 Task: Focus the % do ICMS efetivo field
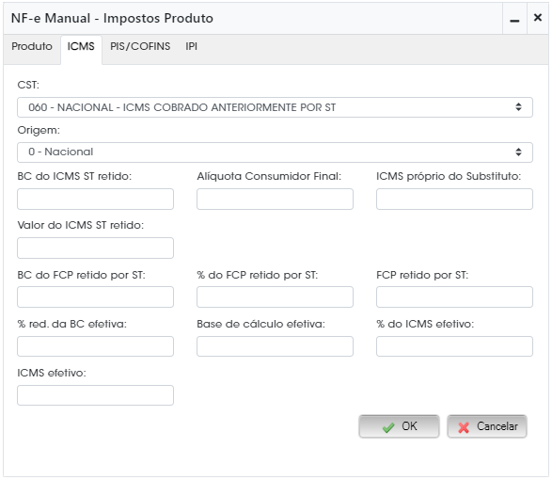tap(454, 346)
